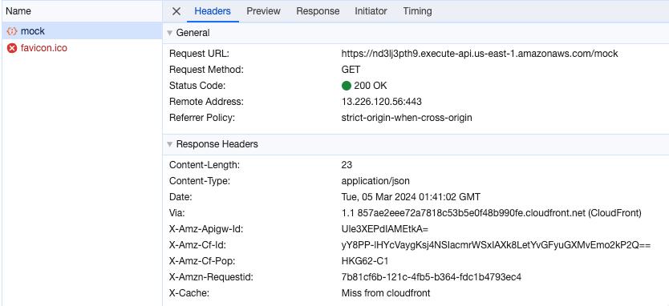
Task: Collapse the General section triangle
Action: coord(170,33)
